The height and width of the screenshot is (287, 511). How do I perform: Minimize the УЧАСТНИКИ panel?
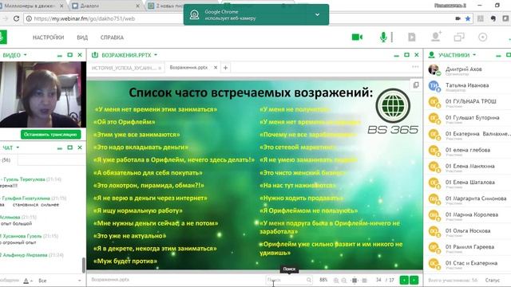[498, 56]
